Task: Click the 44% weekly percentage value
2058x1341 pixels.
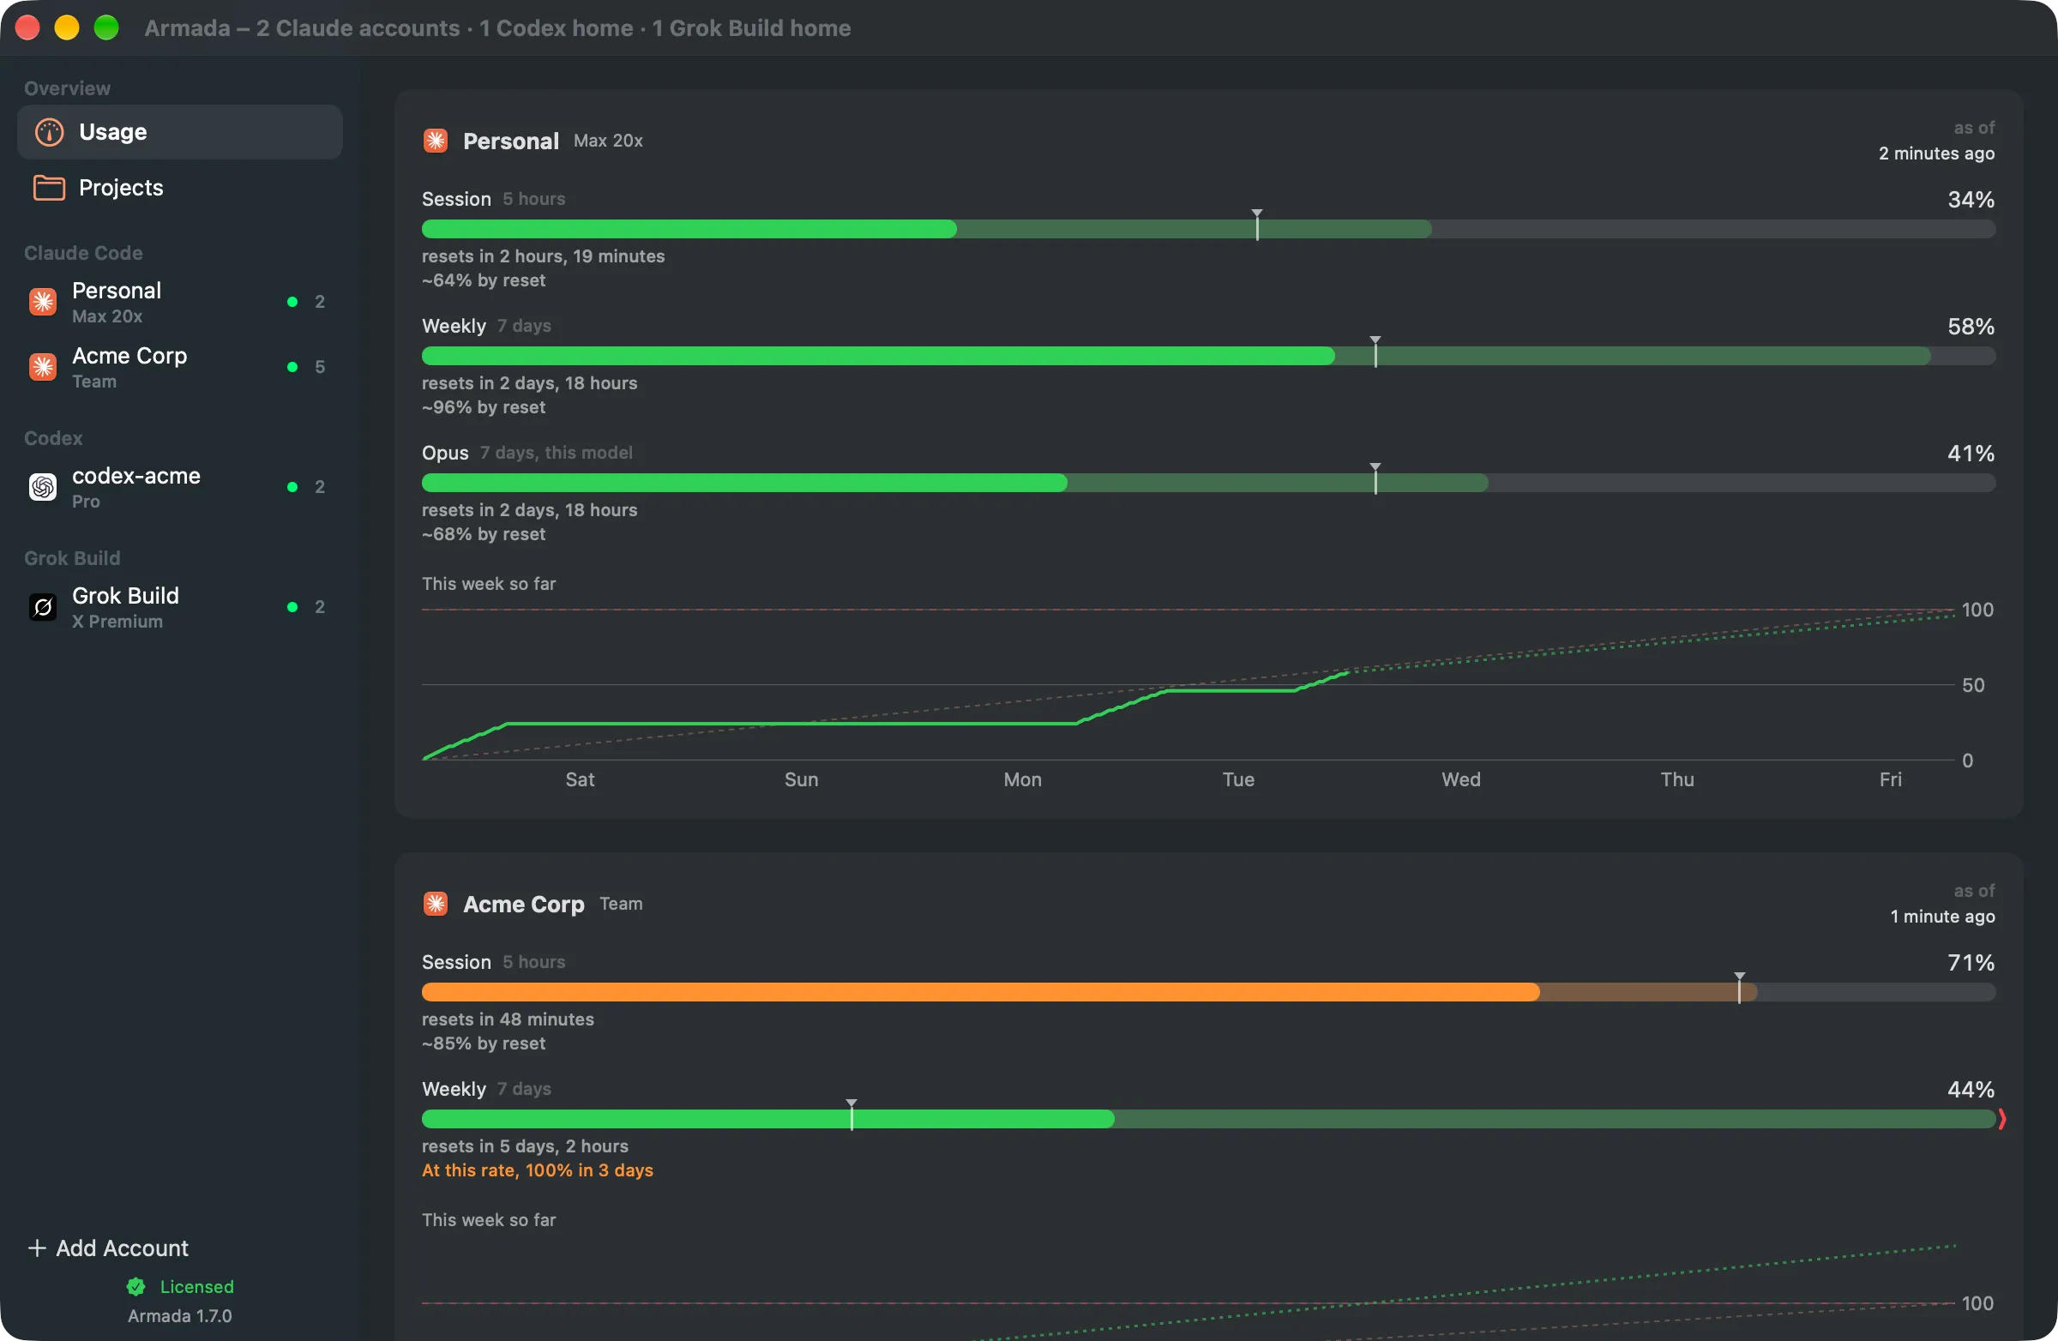Action: pos(1971,1091)
